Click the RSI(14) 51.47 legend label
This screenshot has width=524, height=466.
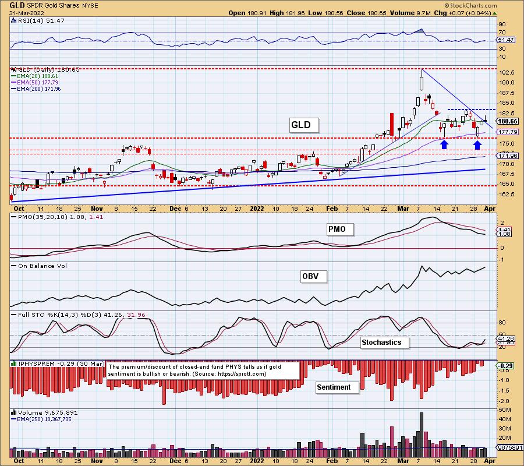pos(41,20)
